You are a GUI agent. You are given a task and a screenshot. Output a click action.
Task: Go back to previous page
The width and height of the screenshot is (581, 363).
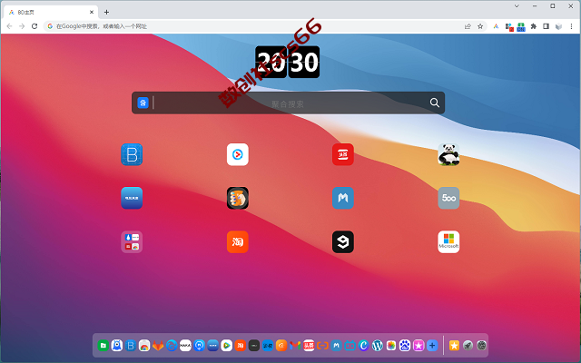coord(10,26)
